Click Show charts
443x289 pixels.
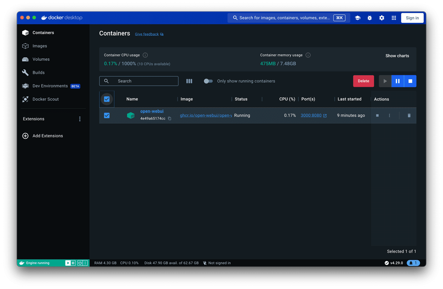tap(397, 56)
